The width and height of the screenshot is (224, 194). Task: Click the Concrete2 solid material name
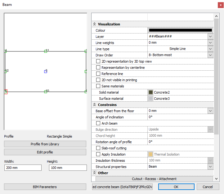pyautogui.click(x=162, y=92)
